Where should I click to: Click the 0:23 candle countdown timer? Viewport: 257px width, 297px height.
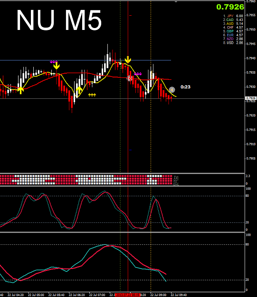(185, 87)
